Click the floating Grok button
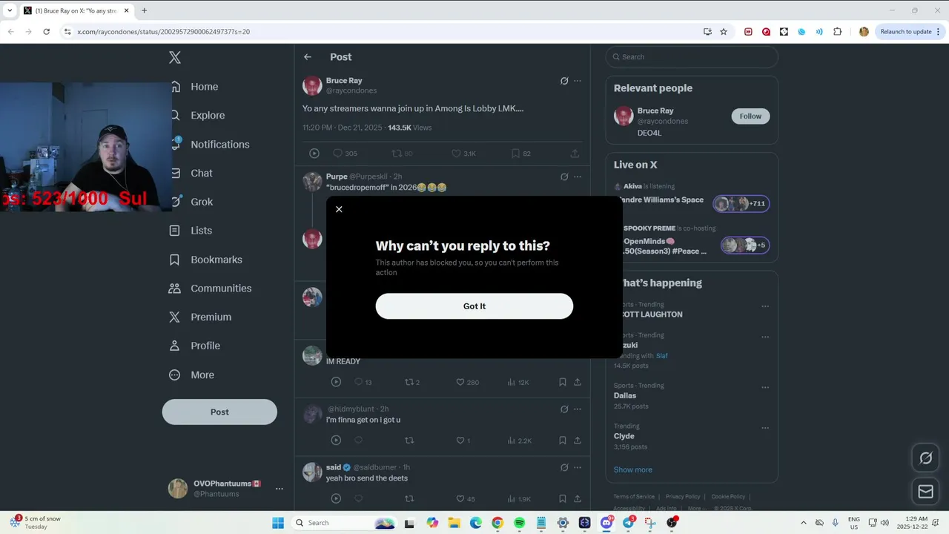Screen dimensions: 949x534 pyautogui.click(x=925, y=458)
